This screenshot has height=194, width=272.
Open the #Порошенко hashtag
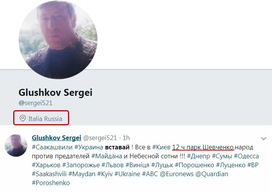(x=194, y=165)
